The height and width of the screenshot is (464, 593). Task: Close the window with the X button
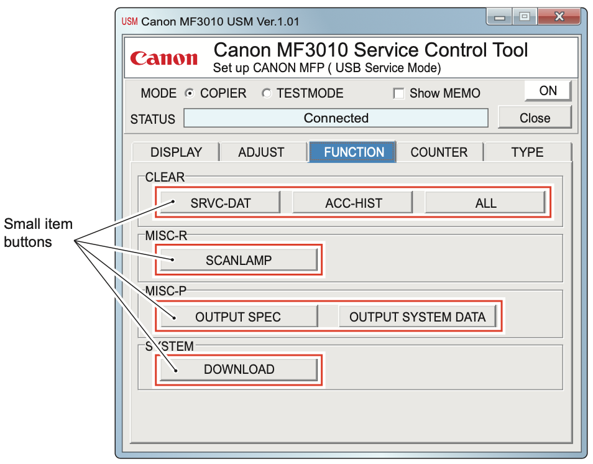pyautogui.click(x=559, y=17)
